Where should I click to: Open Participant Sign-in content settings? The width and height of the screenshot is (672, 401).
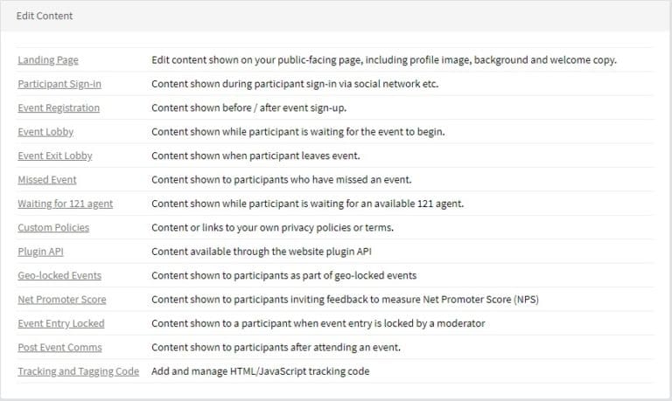point(59,84)
